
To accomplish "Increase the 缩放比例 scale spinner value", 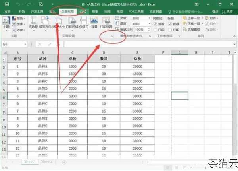I will point(149,28).
